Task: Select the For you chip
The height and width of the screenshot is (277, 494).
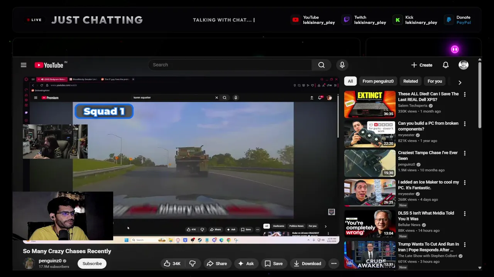Action: tap(435, 81)
